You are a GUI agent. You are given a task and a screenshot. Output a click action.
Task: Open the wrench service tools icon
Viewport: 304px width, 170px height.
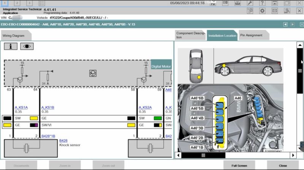point(250,3)
